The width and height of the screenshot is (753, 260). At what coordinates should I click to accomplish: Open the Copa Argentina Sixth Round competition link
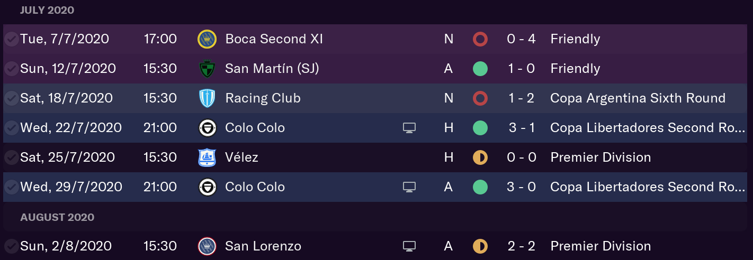[638, 98]
